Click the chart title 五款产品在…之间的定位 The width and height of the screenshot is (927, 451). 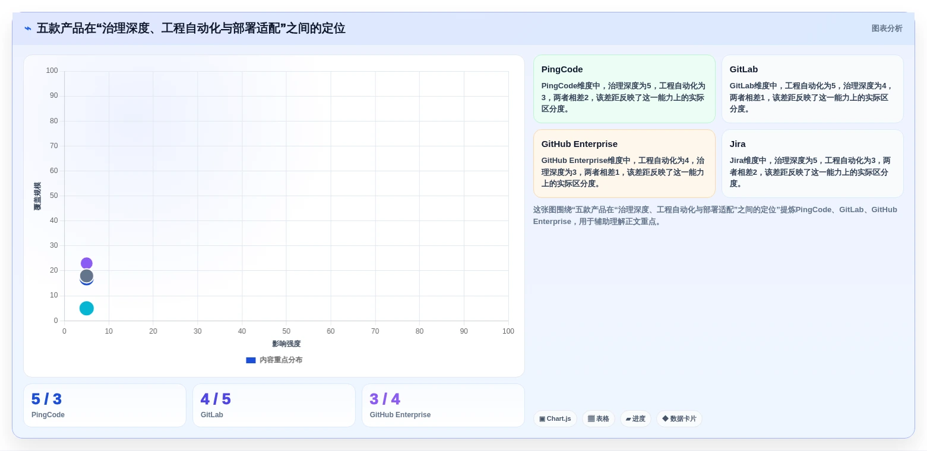point(191,28)
